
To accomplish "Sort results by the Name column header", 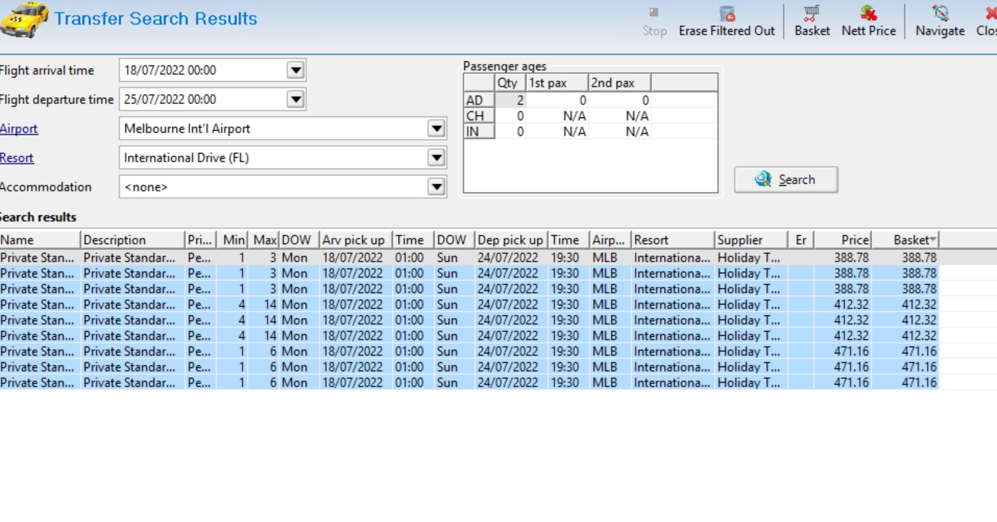I will 40,240.
